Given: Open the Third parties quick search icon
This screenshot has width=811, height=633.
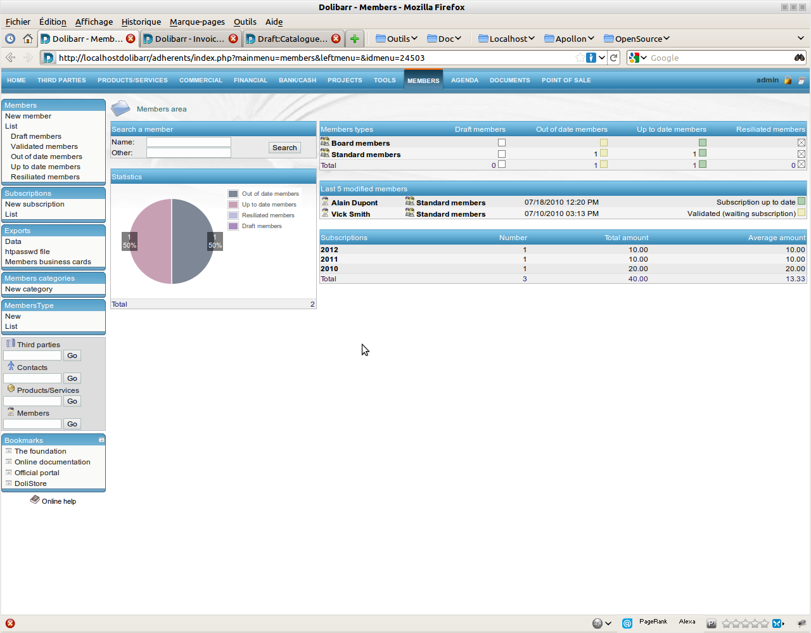Looking at the screenshot, I should pos(11,343).
